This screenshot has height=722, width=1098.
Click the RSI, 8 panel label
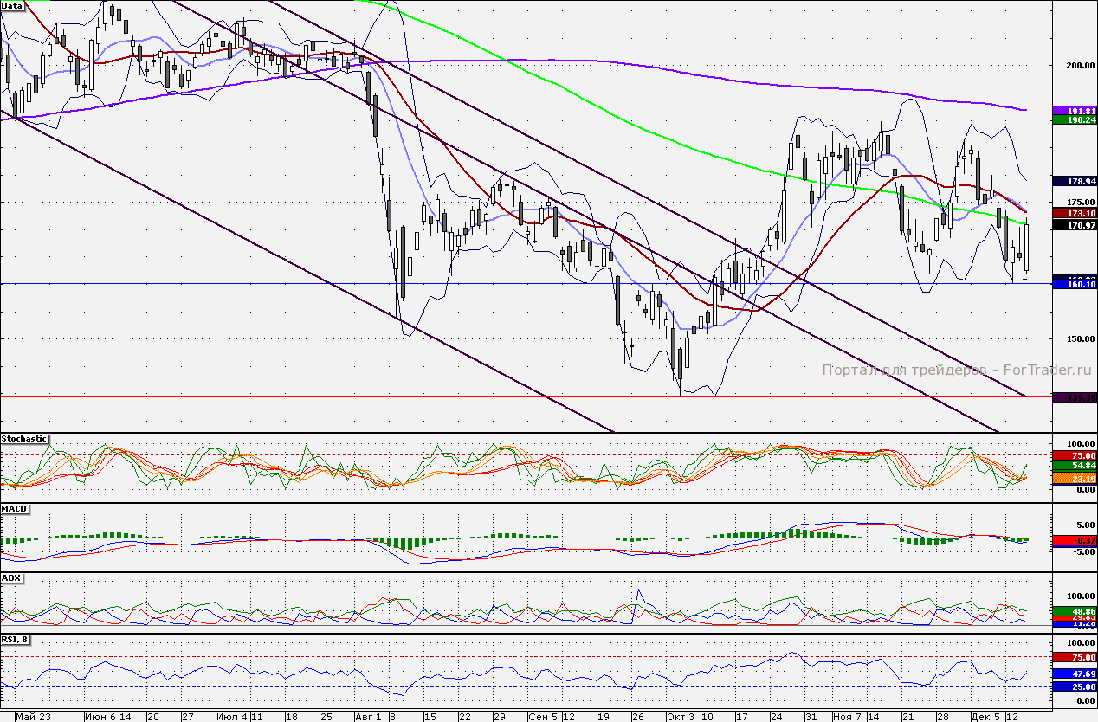click(16, 640)
